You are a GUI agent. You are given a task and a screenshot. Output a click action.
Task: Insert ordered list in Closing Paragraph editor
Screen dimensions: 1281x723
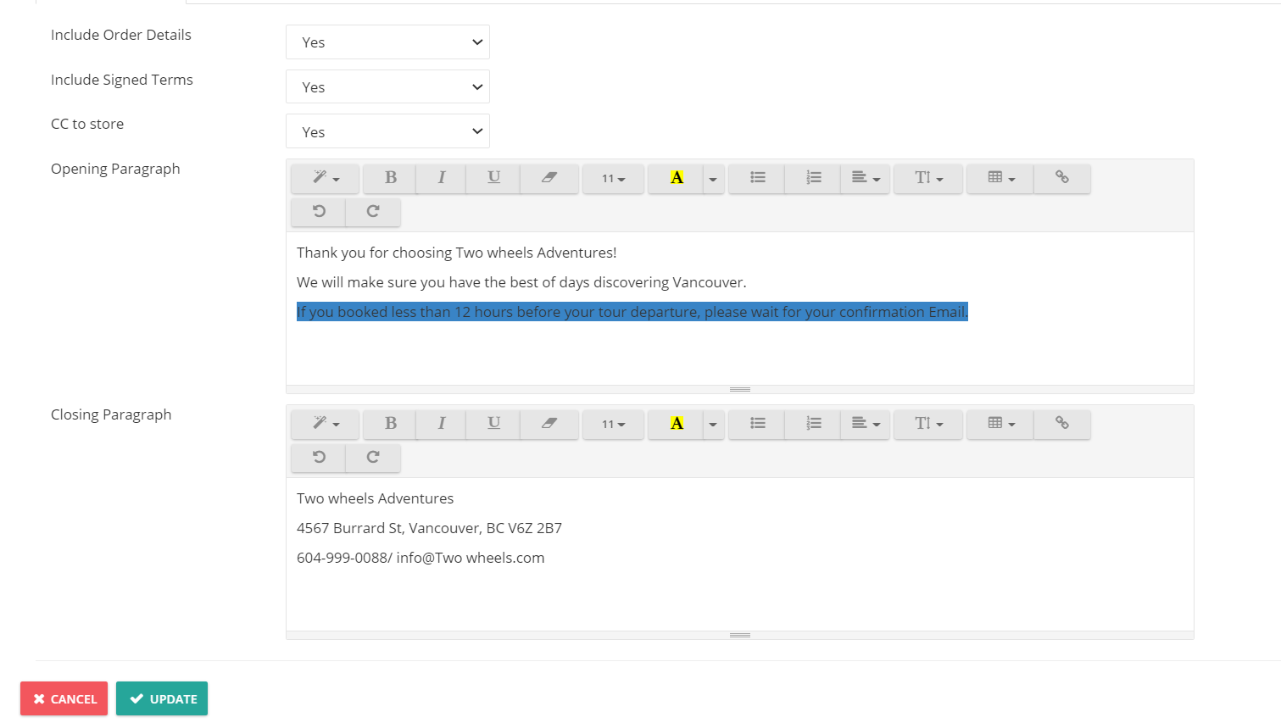(x=813, y=424)
